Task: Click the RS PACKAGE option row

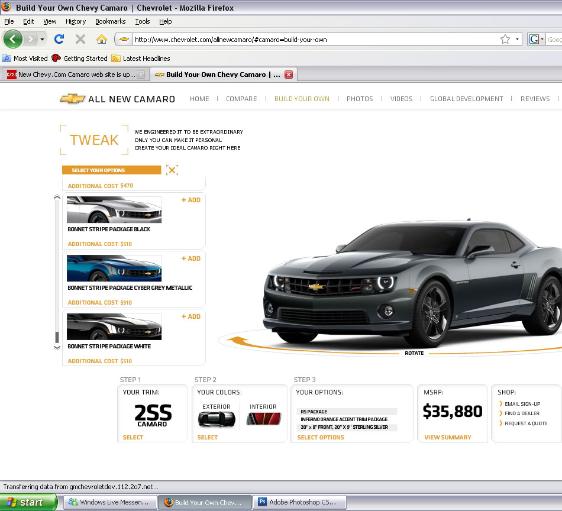Action: pos(347,412)
